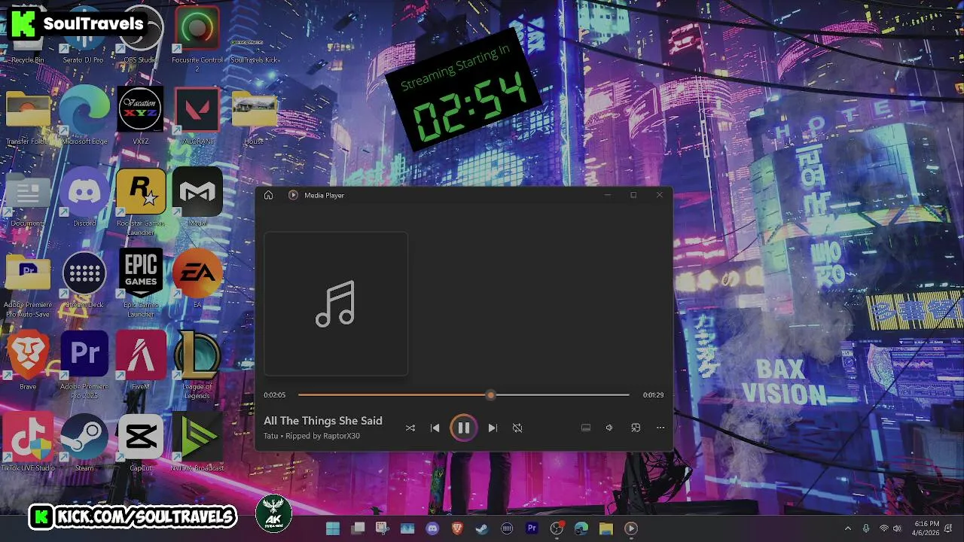Image resolution: width=964 pixels, height=542 pixels.
Task: Select the Medal desktop shortcut
Action: tap(197, 197)
